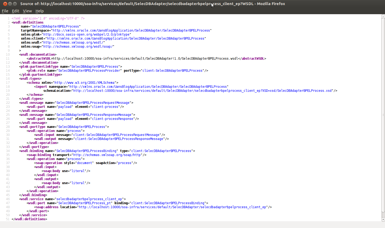This screenshot has width=385, height=228.
Task: Click the "client:processResponse" element value
Action: pos(113,119)
